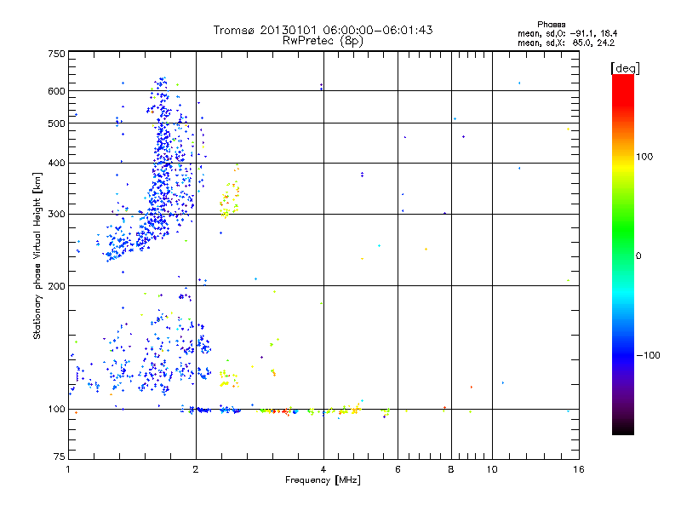Pick the green band of the colorbar
Screen dimensions: 681x511
click(x=623, y=230)
